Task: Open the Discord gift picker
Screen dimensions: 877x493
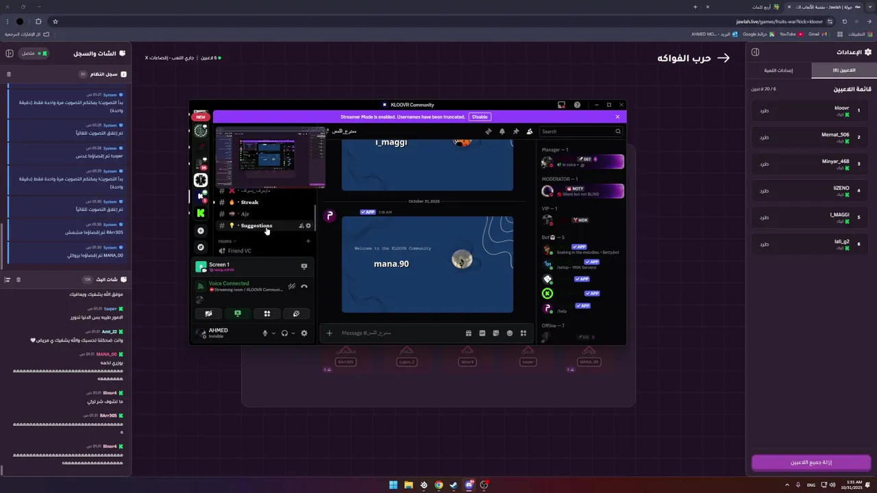Action: click(x=469, y=333)
